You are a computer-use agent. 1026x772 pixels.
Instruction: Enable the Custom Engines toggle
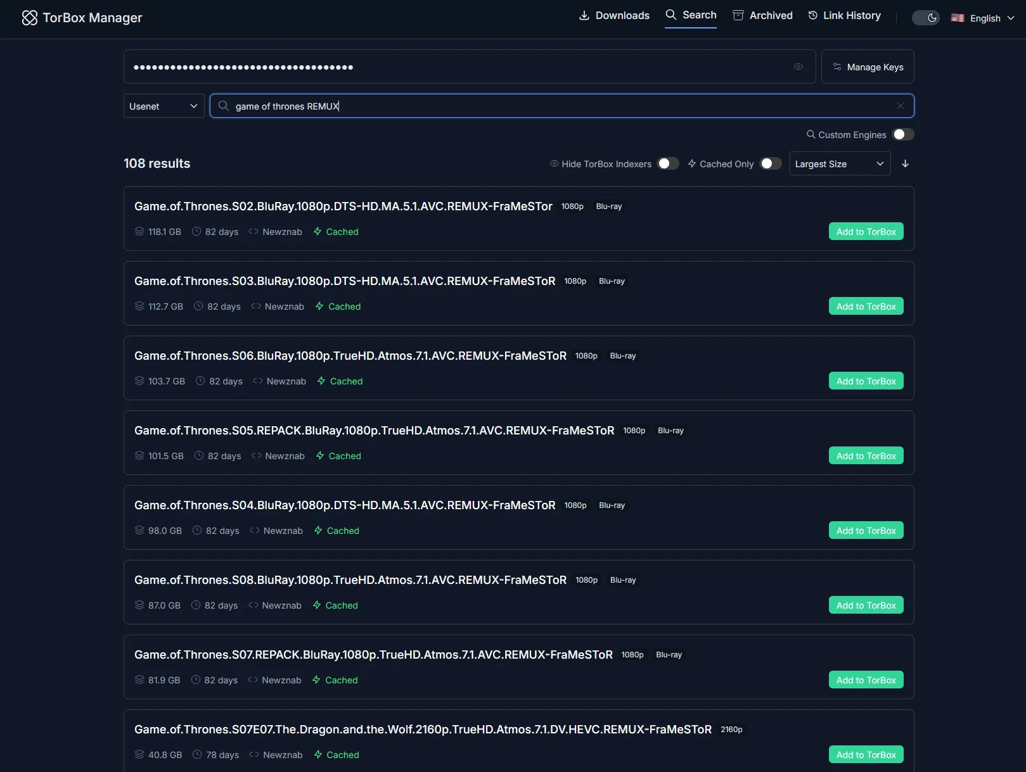[903, 134]
